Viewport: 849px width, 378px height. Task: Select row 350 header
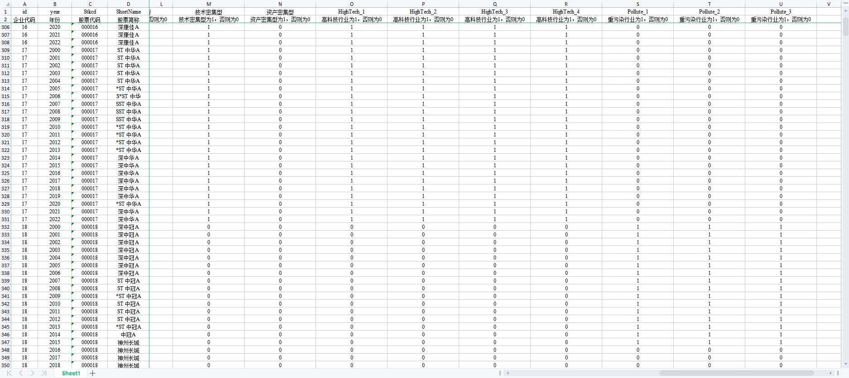pos(5,365)
